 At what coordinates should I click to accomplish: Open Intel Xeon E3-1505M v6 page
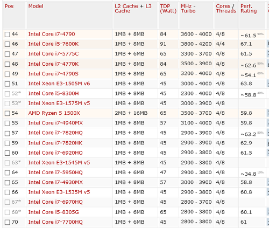point(59,84)
